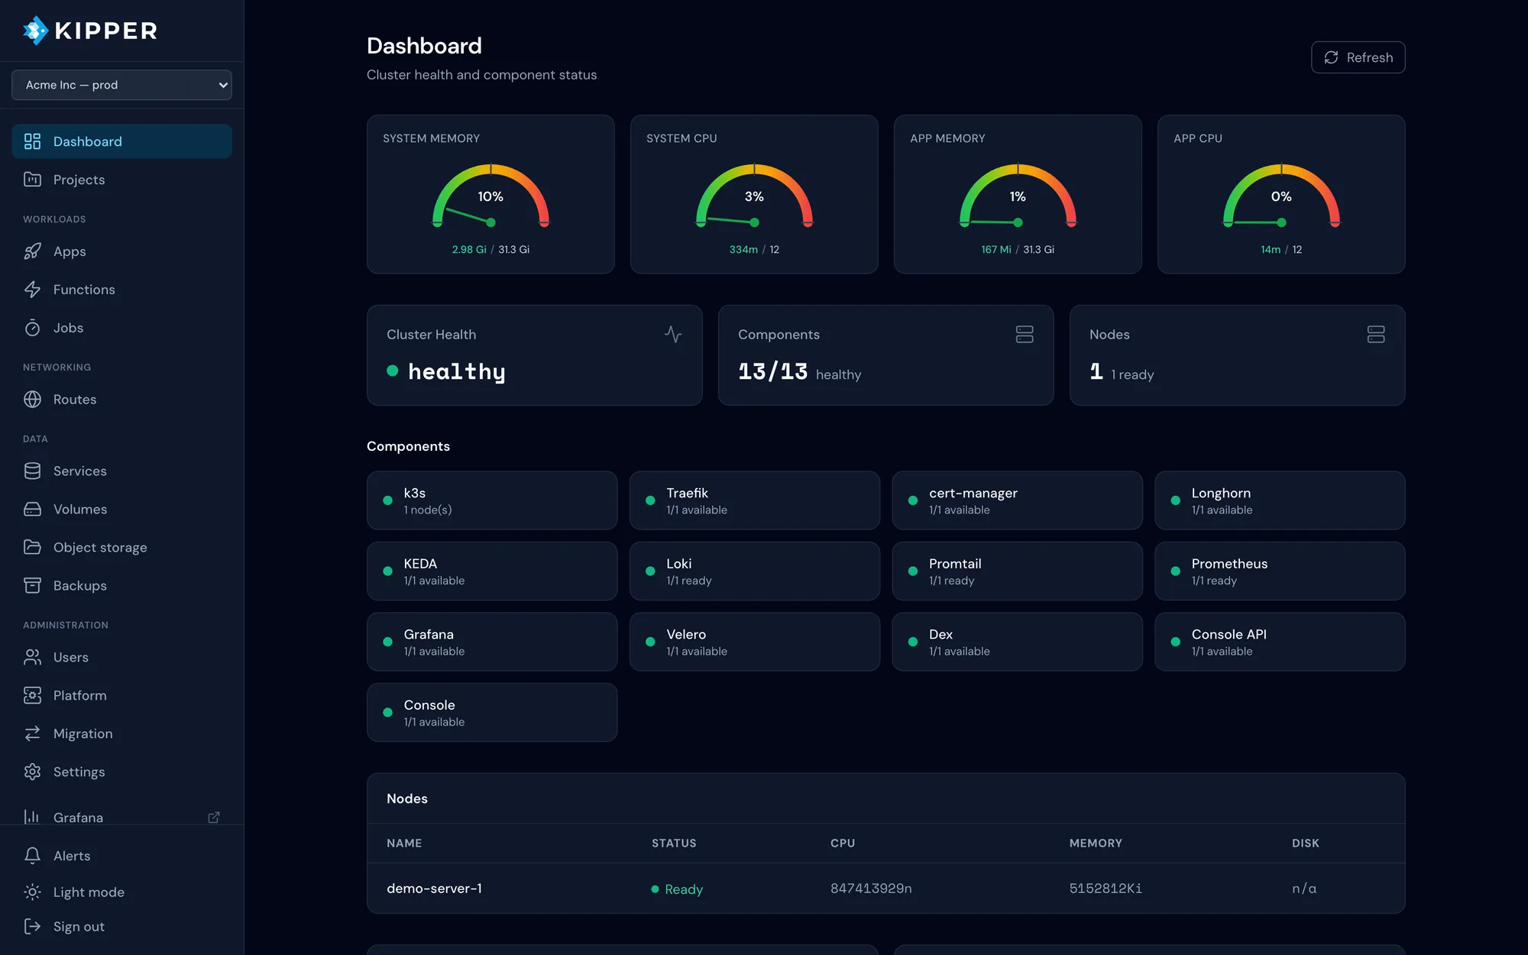Open the Projects menu item
The image size is (1528, 955).
[121, 180]
